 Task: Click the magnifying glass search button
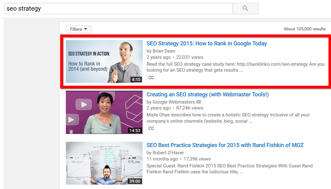pyautogui.click(x=245, y=8)
